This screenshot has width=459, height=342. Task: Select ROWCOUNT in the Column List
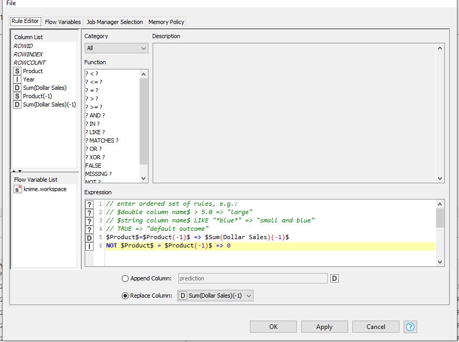(30, 63)
